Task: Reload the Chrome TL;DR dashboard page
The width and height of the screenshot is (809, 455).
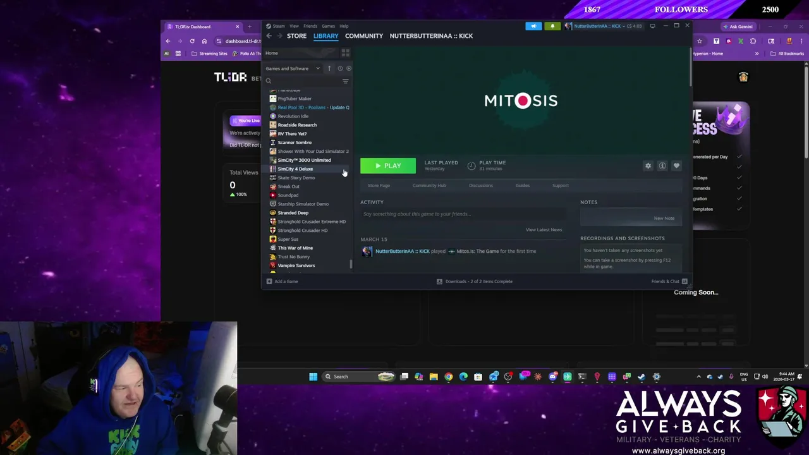Action: coord(192,41)
